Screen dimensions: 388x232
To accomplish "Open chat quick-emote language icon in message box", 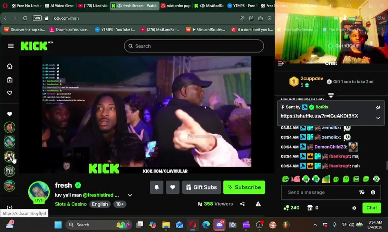I will click(x=362, y=192).
